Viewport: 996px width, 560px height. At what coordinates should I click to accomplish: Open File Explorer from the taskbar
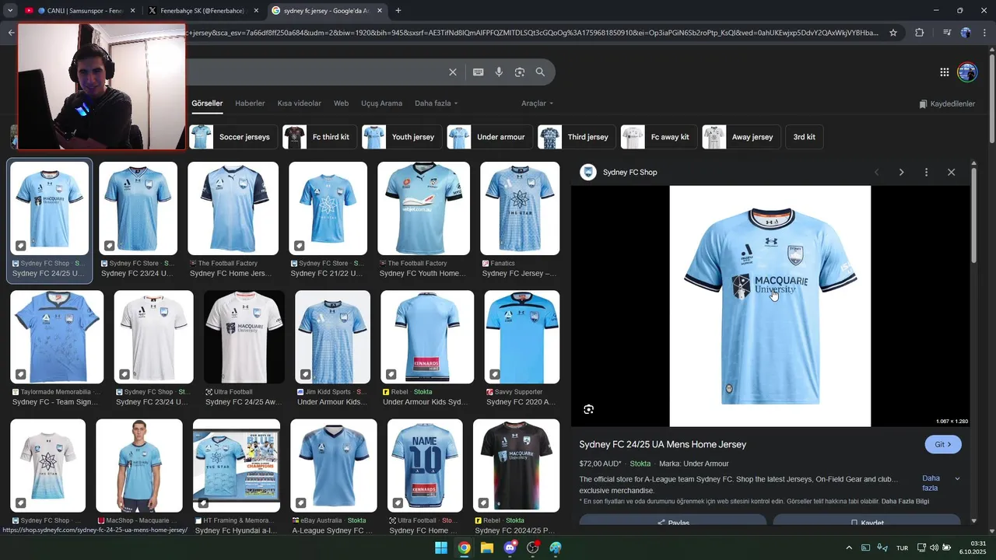[487, 548]
